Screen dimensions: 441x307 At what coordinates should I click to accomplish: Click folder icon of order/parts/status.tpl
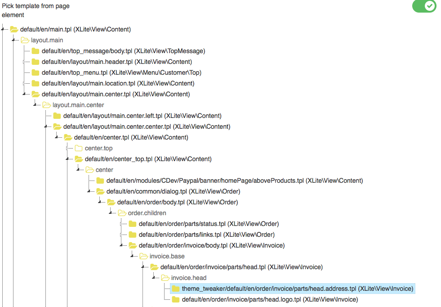tap(133, 224)
